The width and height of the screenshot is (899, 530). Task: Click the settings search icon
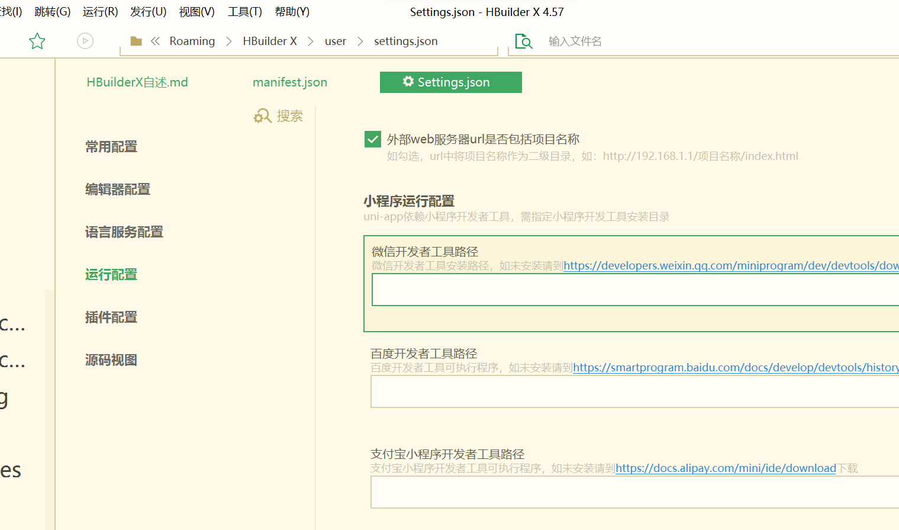262,116
